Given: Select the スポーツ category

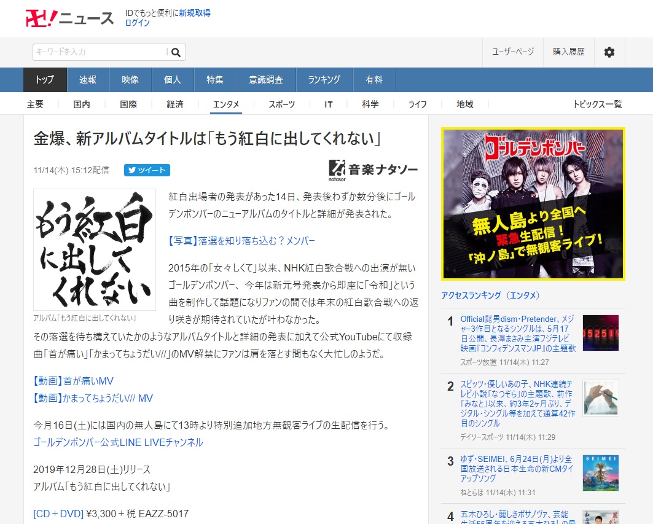Looking at the screenshot, I should point(282,104).
